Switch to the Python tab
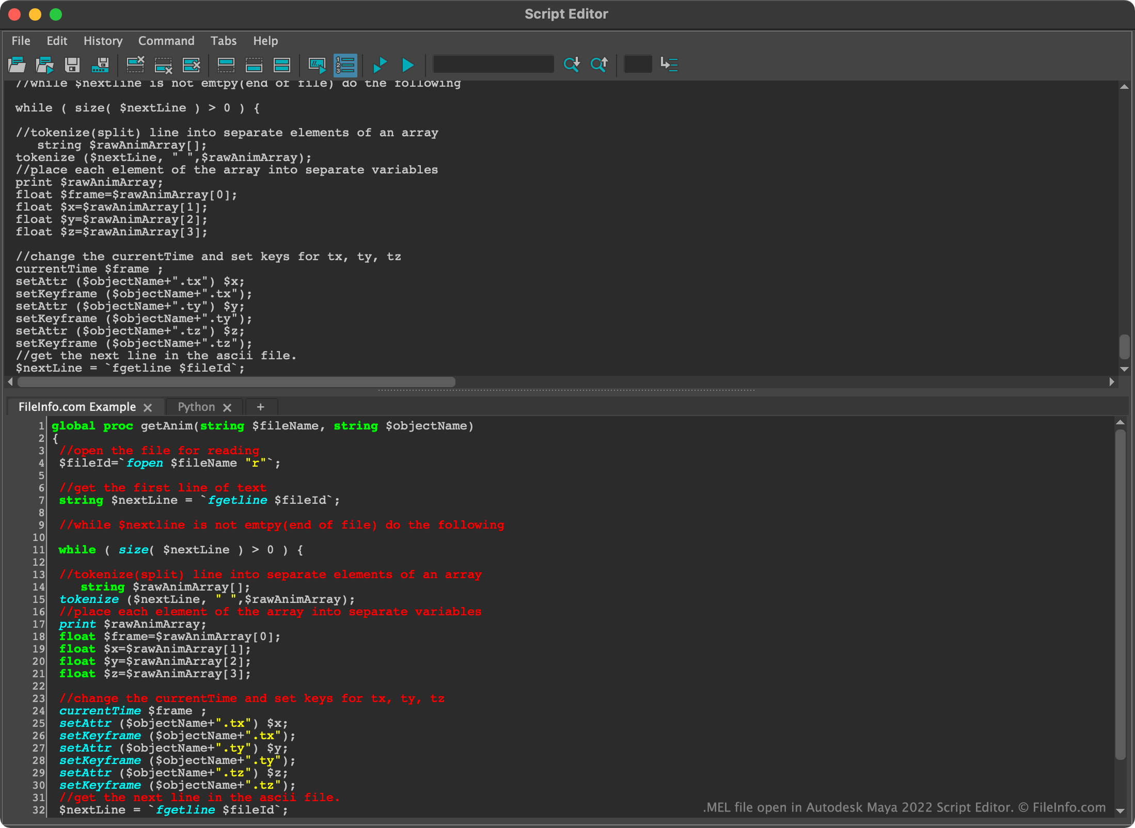Image resolution: width=1135 pixels, height=828 pixels. [x=196, y=407]
